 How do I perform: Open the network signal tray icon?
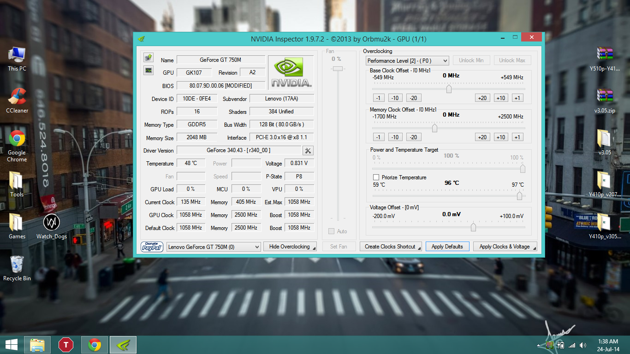[572, 345]
